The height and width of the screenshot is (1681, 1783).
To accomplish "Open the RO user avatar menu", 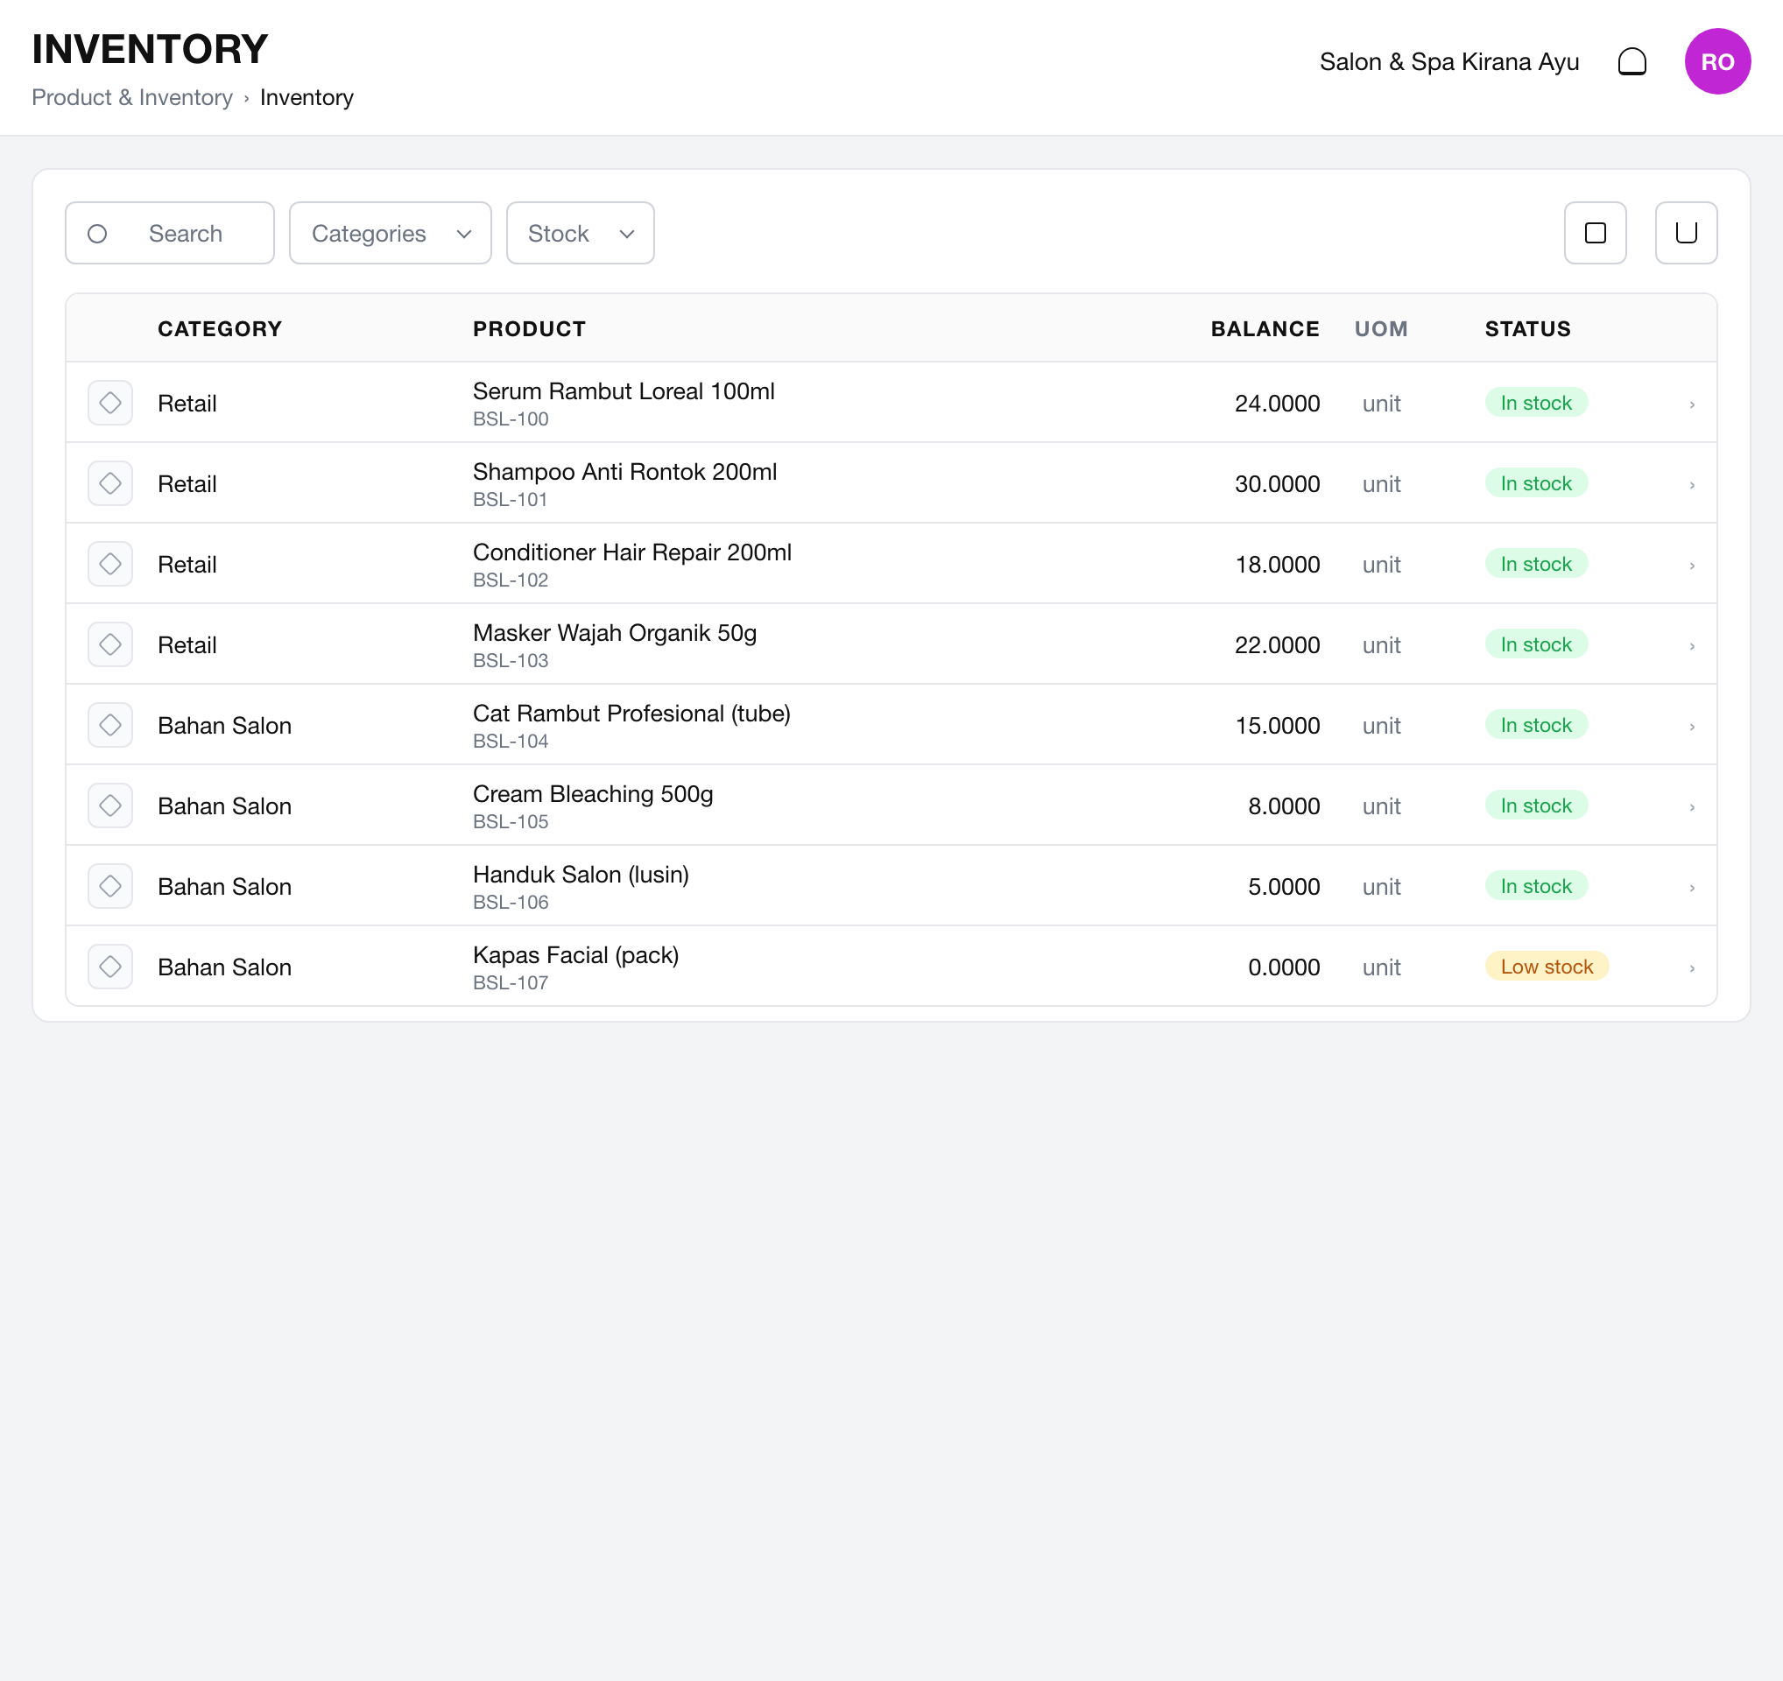I will (1716, 62).
